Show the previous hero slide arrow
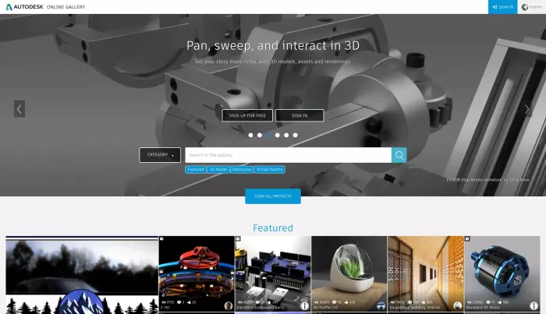This screenshot has height=314, width=546. click(x=19, y=109)
